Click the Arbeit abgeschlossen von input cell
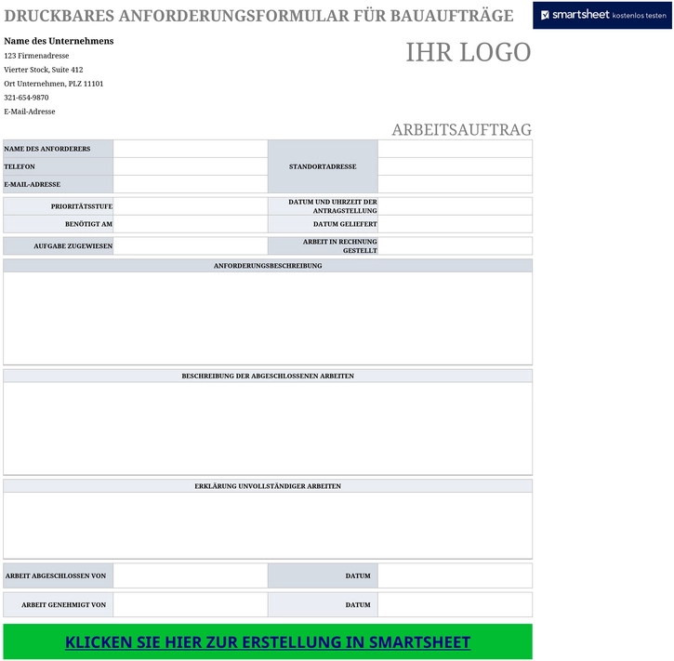Image resolution: width=674 pixels, height=661 pixels. pos(191,575)
